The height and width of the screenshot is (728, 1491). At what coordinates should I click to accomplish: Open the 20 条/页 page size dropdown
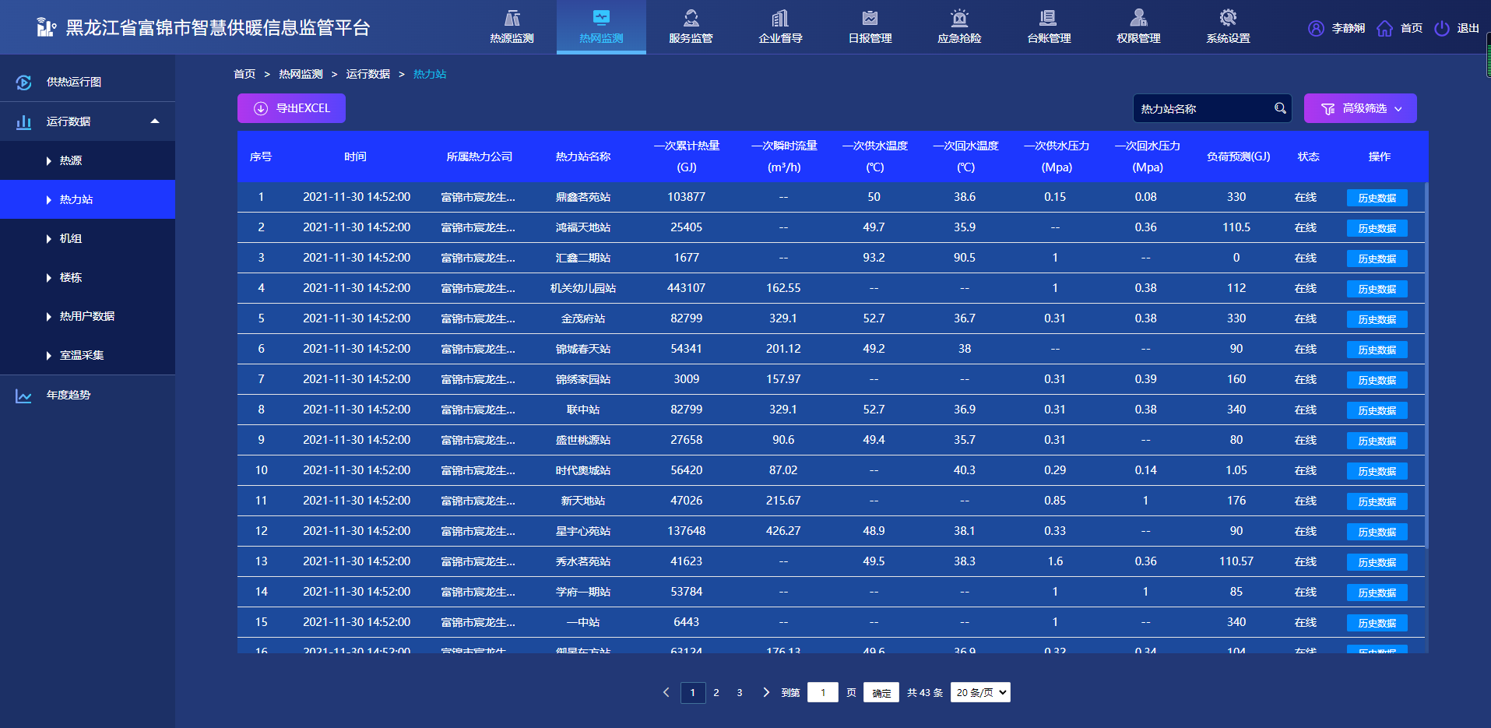coord(980,692)
